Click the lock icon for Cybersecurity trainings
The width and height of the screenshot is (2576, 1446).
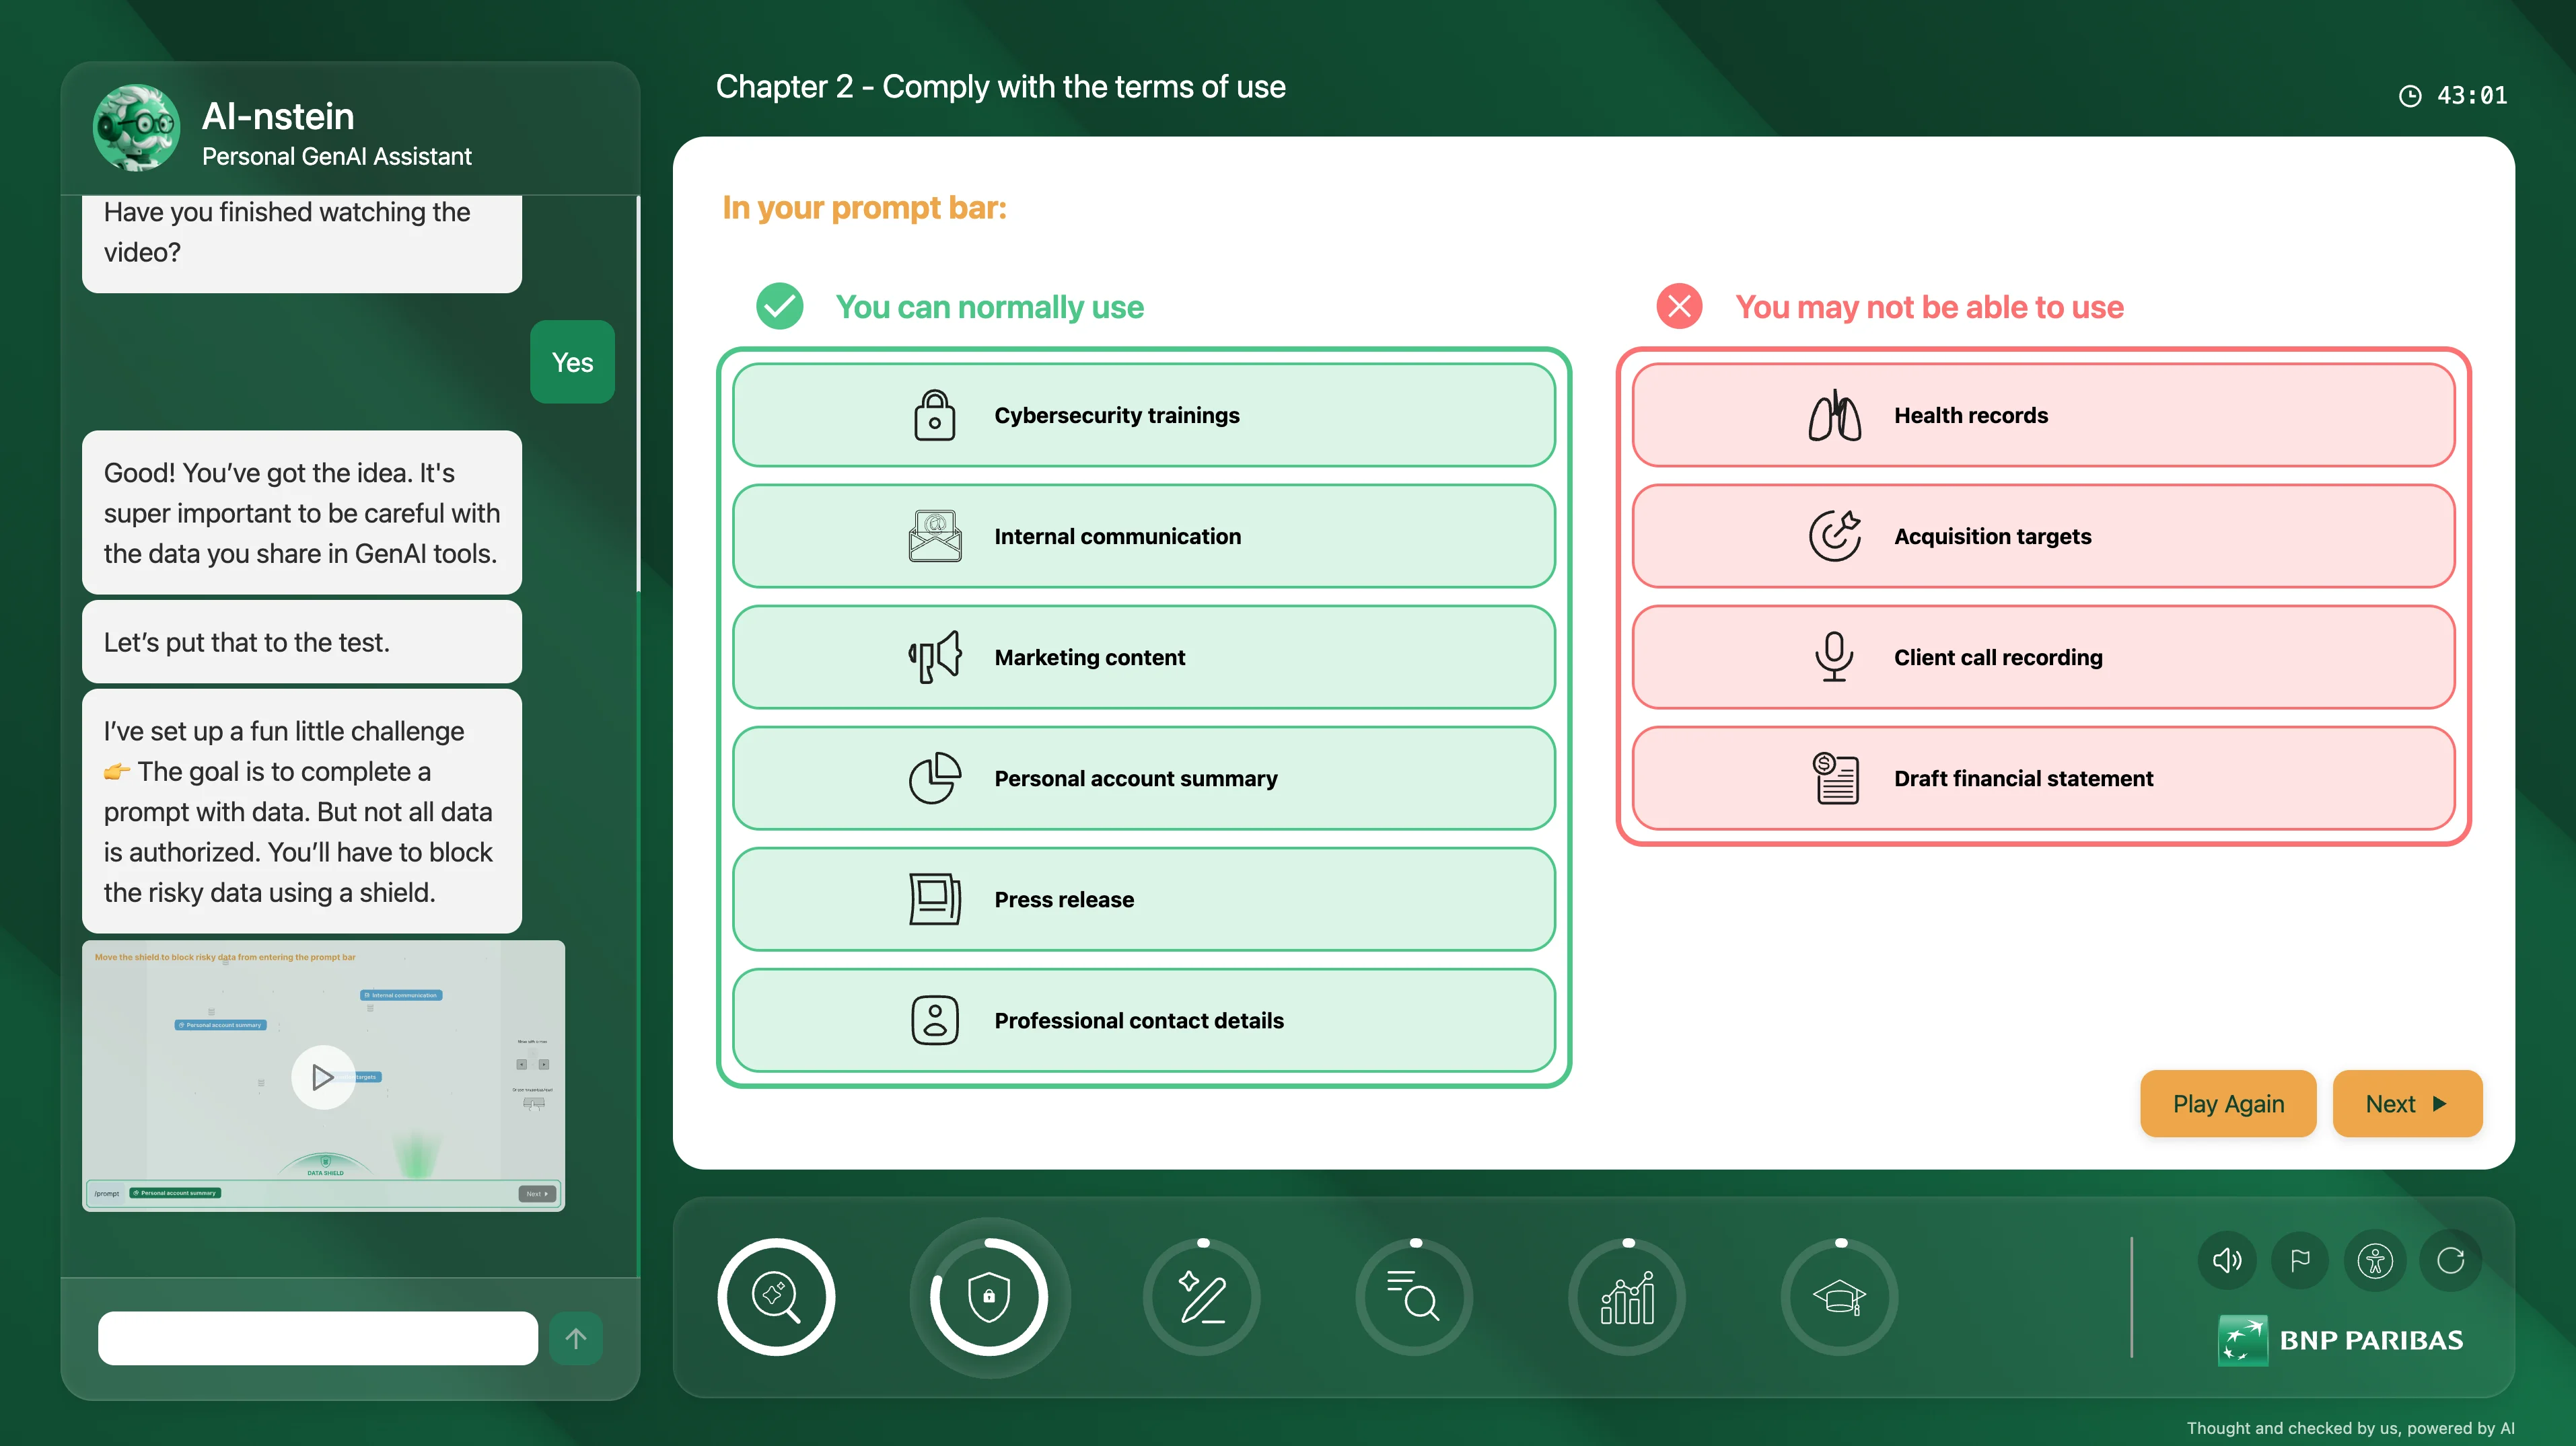coord(934,415)
